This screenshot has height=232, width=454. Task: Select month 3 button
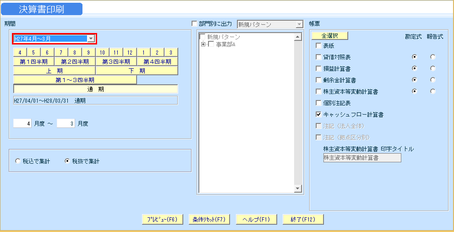[171, 52]
